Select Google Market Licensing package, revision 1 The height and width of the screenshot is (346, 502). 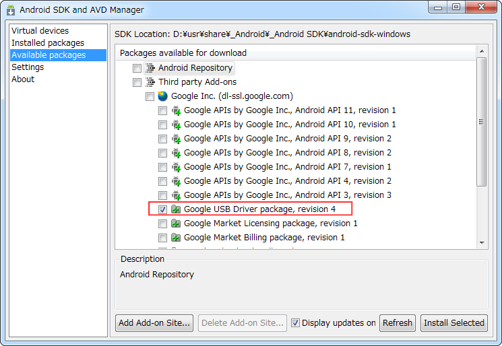tap(270, 223)
